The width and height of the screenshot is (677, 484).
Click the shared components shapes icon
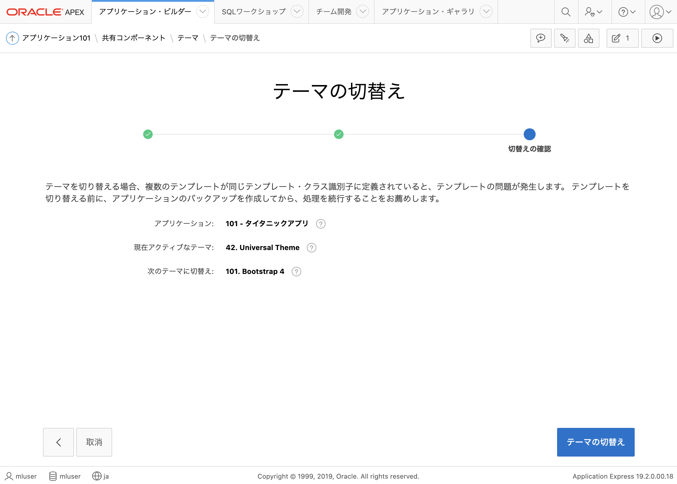click(x=588, y=38)
